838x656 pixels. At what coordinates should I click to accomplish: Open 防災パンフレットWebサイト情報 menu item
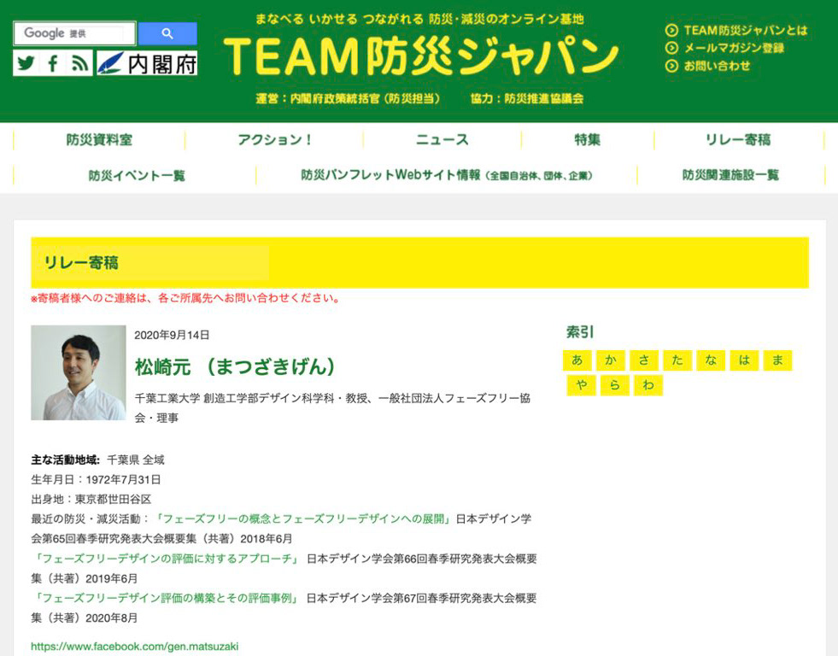point(447,175)
